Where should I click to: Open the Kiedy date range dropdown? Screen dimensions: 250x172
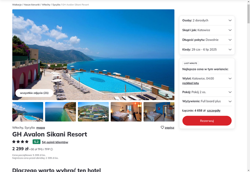(x=207, y=49)
